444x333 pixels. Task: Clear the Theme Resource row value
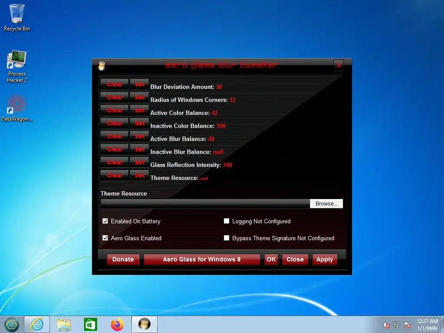[x=114, y=175]
